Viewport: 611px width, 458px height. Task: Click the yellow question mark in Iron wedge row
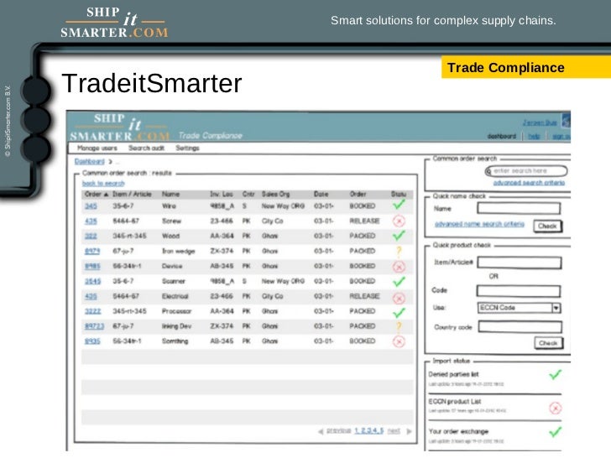398,251
